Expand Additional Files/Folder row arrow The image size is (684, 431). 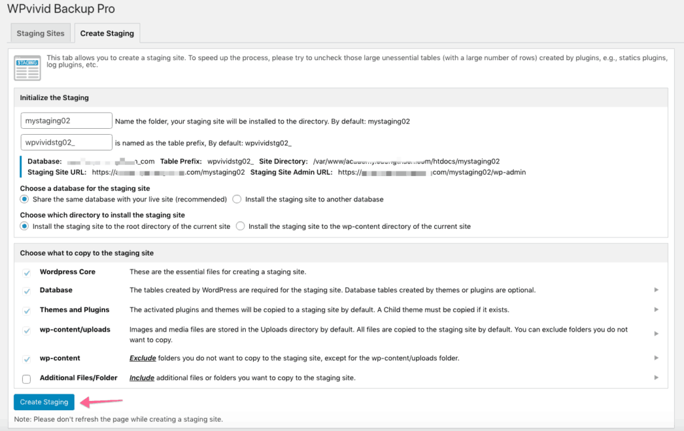click(x=656, y=378)
